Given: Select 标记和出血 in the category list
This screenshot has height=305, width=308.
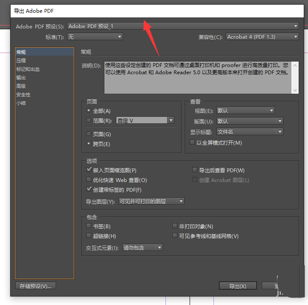Looking at the screenshot, I should (x=45, y=69).
